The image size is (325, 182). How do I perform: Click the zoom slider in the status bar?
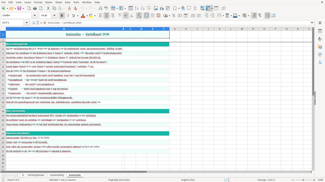[x=303, y=180]
